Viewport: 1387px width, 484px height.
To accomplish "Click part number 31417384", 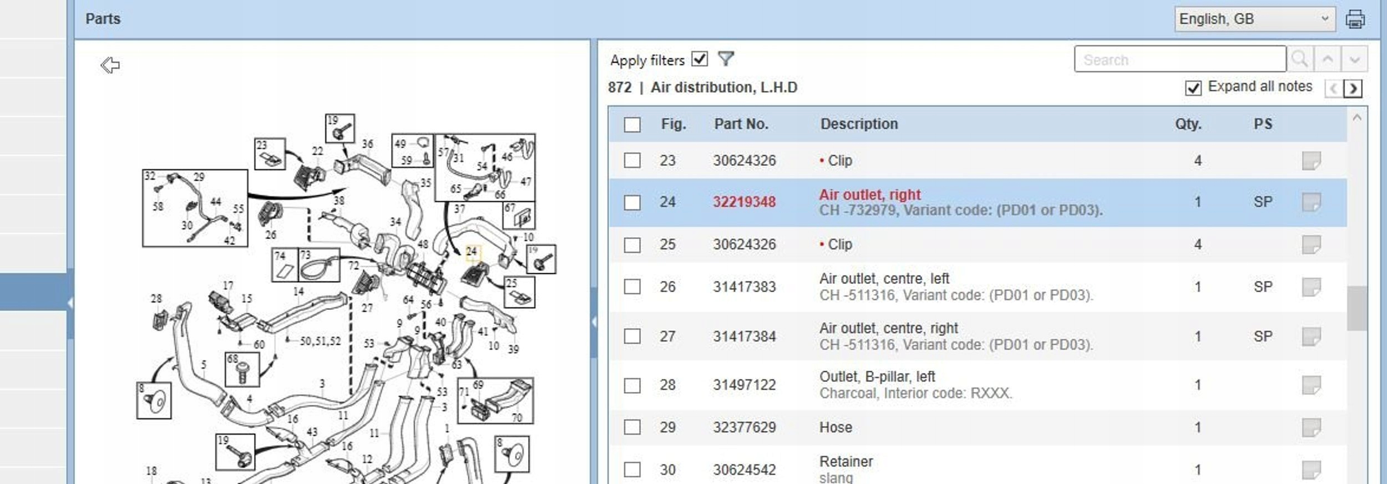I will [745, 337].
